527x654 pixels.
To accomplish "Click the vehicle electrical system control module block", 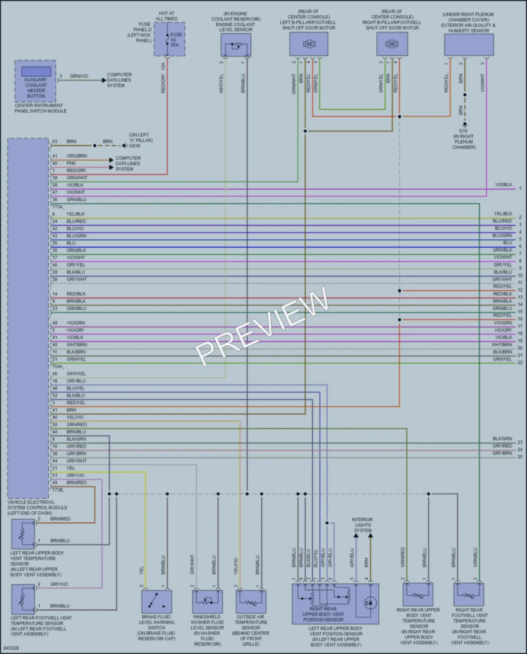I will point(28,318).
